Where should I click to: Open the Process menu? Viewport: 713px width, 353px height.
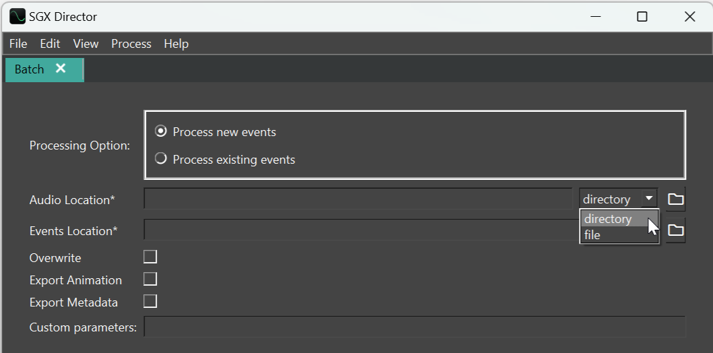(x=131, y=44)
